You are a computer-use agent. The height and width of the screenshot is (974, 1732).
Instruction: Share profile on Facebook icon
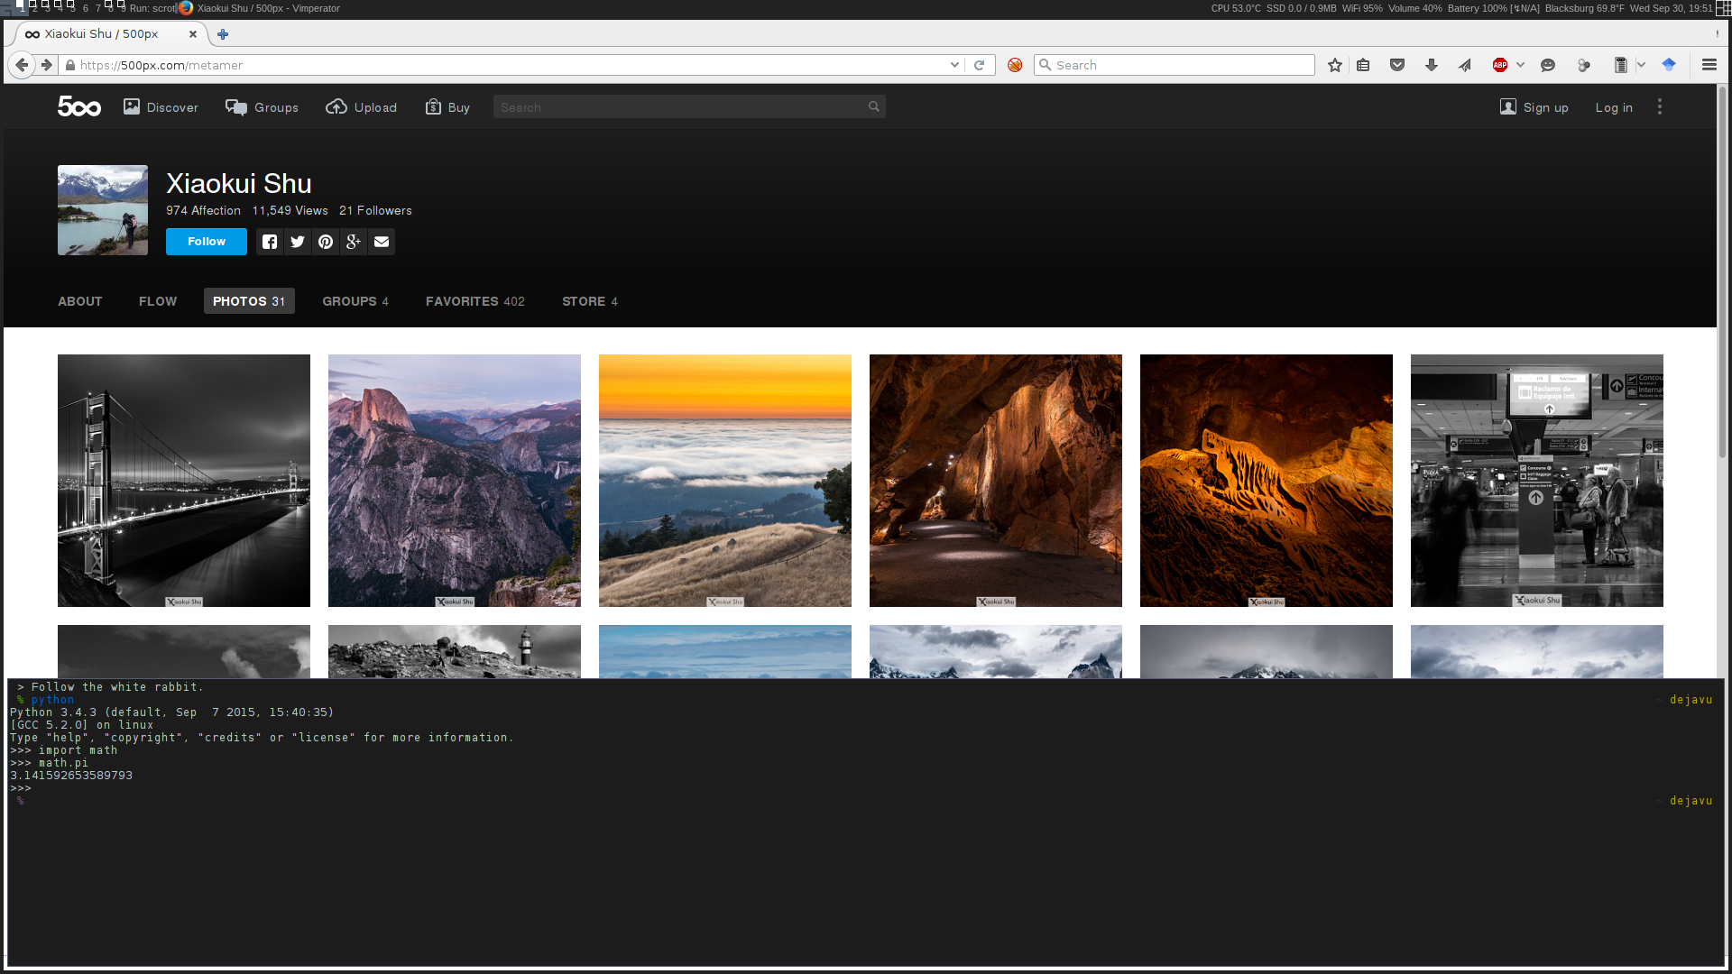click(270, 242)
